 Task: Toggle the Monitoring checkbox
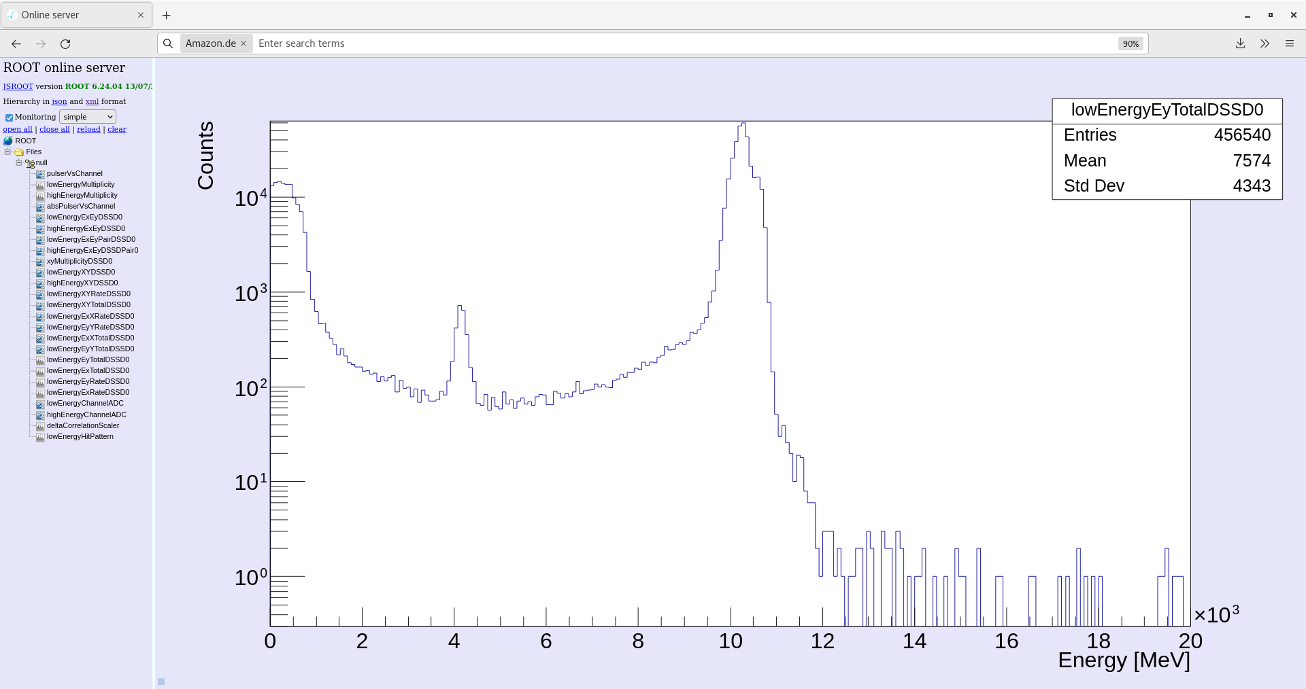pyautogui.click(x=9, y=118)
